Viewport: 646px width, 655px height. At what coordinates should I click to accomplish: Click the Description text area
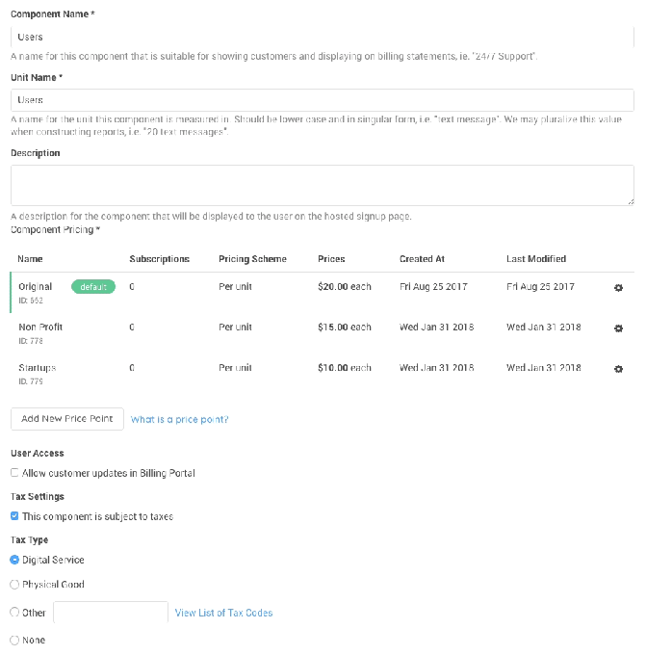[x=322, y=185]
